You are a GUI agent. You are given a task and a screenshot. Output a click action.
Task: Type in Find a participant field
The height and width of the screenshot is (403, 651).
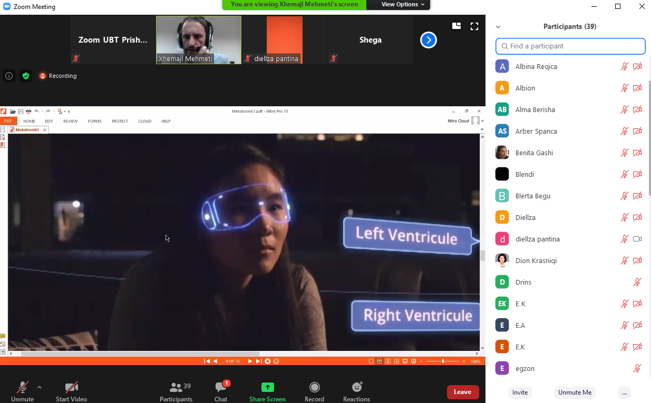pos(570,46)
